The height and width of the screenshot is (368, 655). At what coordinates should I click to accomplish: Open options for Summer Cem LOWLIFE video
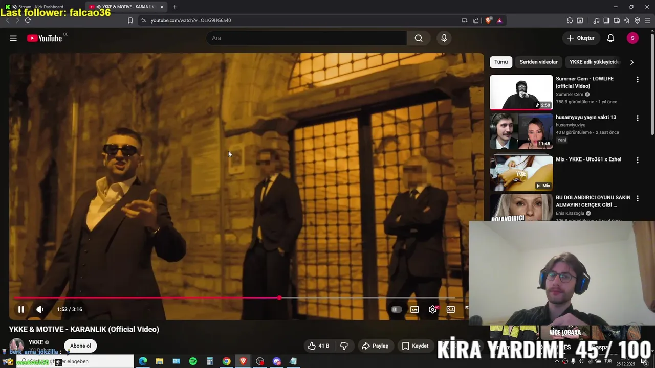pos(638,80)
